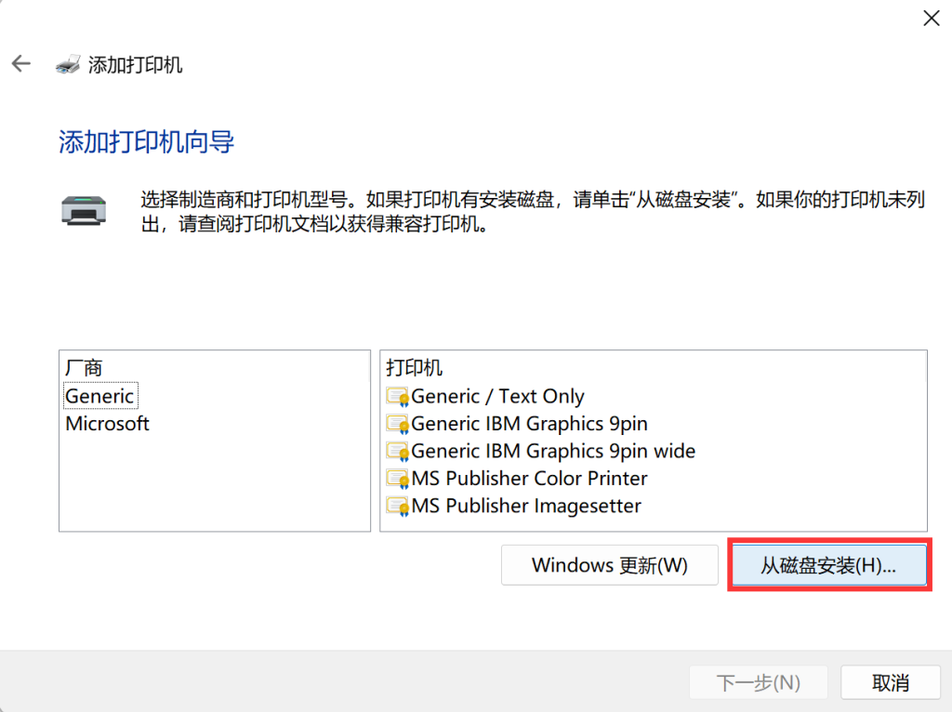The height and width of the screenshot is (712, 952).
Task: Pick the MS Publisher Color Printer entry
Action: click(x=529, y=479)
